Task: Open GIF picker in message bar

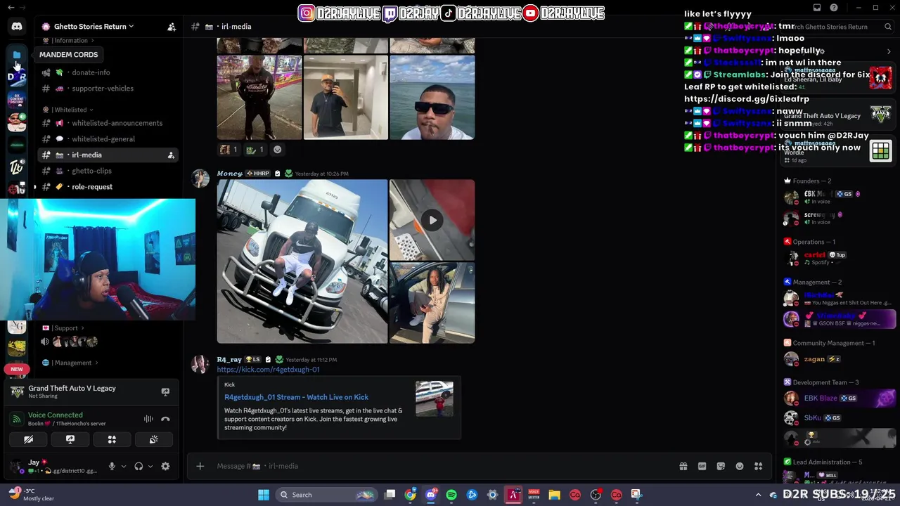Action: (x=702, y=466)
